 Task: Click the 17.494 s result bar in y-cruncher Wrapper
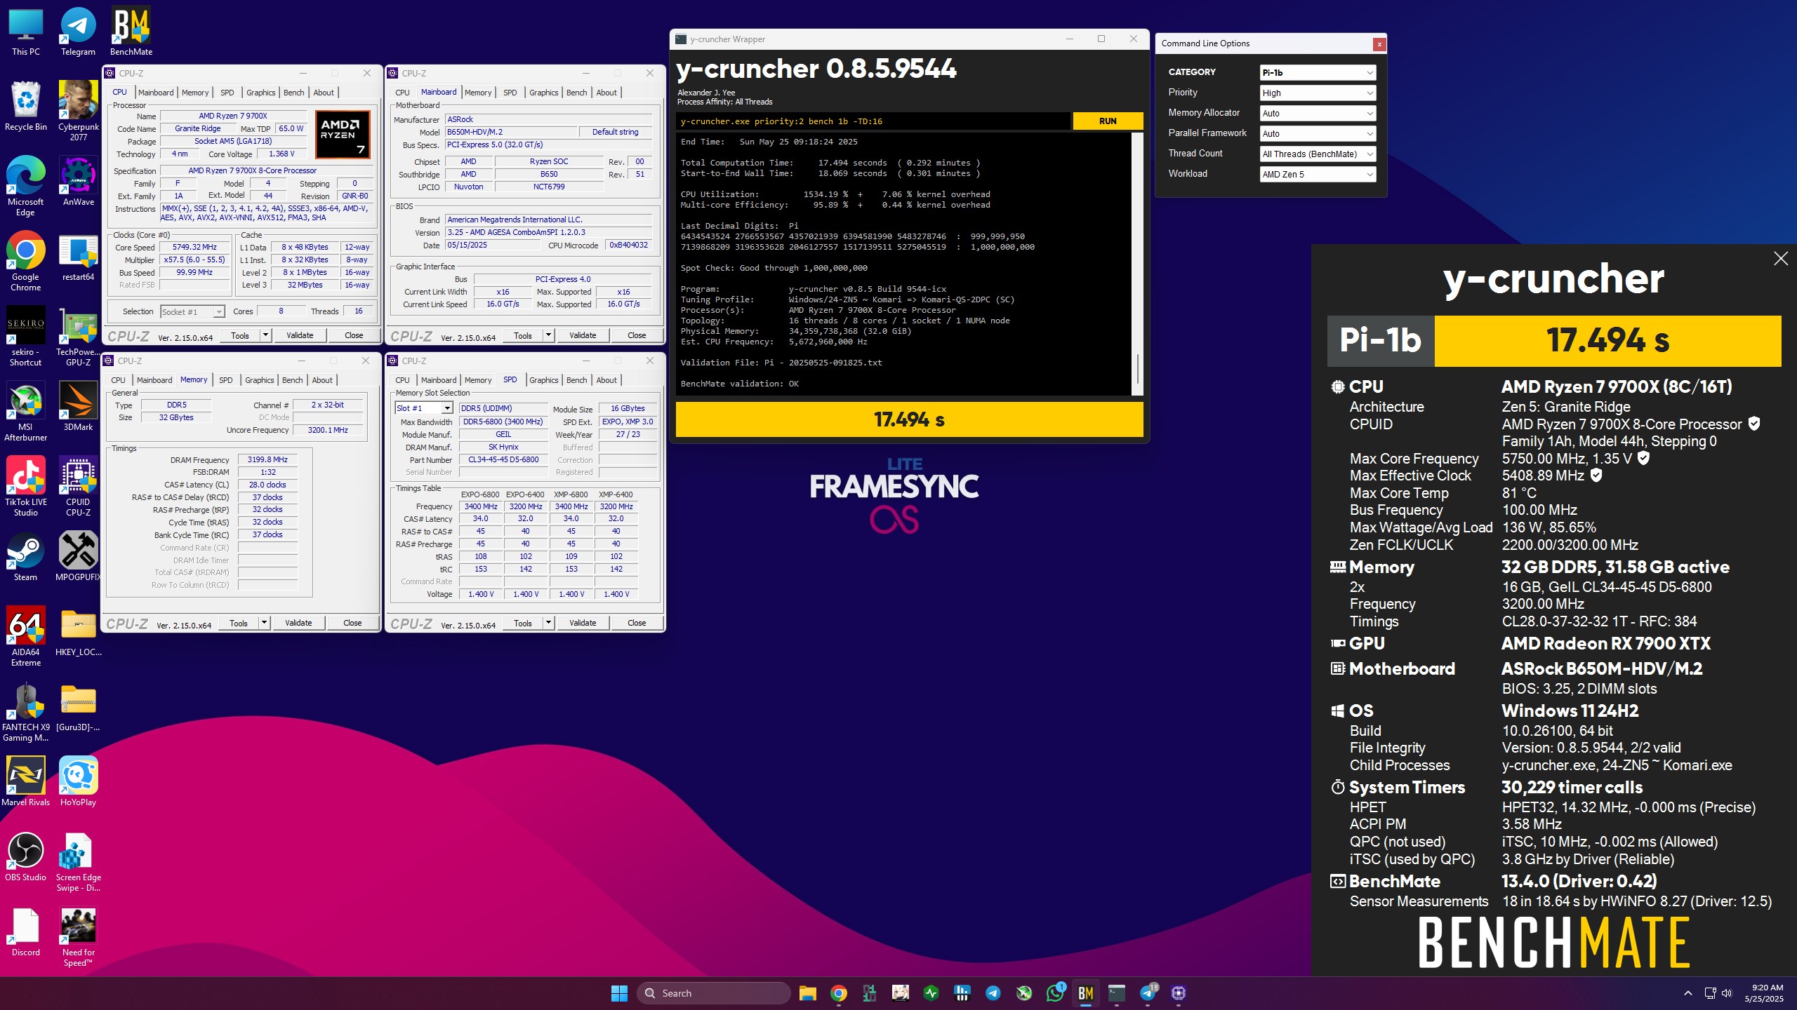pos(909,419)
